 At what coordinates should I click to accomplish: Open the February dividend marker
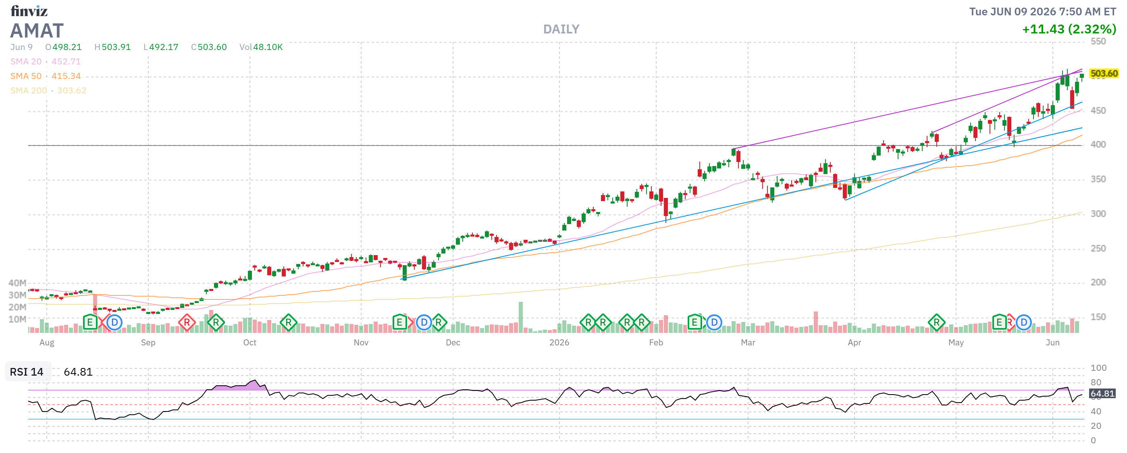coord(714,323)
